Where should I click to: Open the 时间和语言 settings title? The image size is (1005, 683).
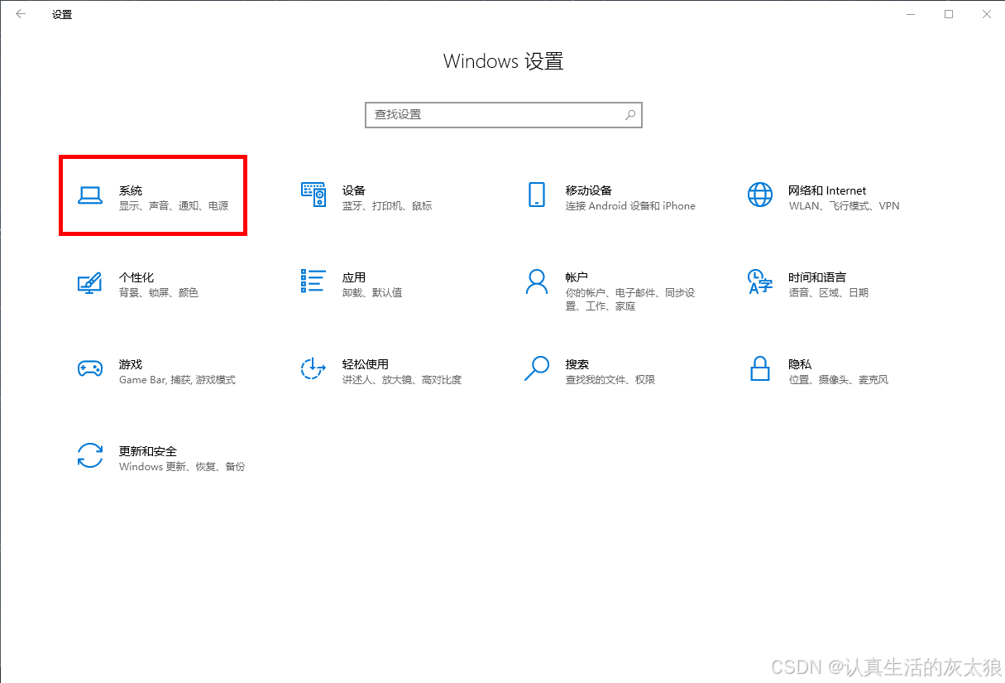(x=817, y=277)
